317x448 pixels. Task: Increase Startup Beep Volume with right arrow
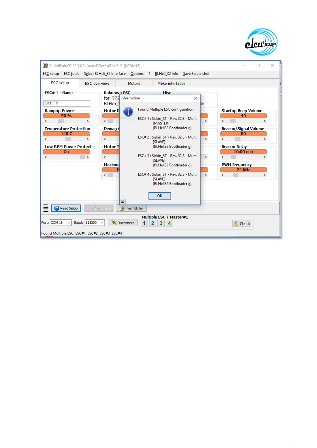[265, 121]
